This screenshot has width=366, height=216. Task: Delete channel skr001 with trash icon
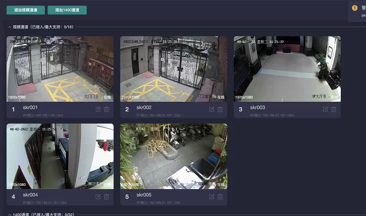107,109
